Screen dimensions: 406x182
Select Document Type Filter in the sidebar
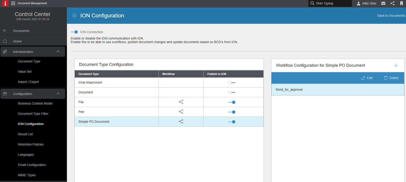coord(33,114)
